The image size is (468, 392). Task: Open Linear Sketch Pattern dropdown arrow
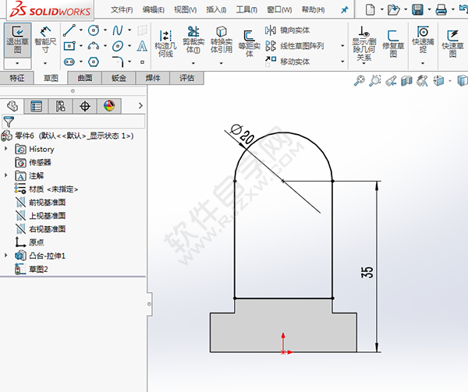pos(342,46)
